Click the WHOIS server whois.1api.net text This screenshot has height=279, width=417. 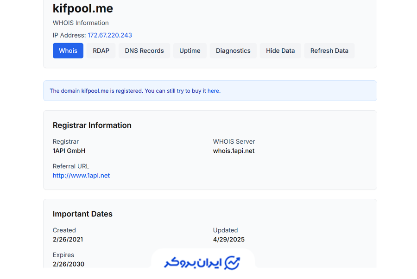234,151
